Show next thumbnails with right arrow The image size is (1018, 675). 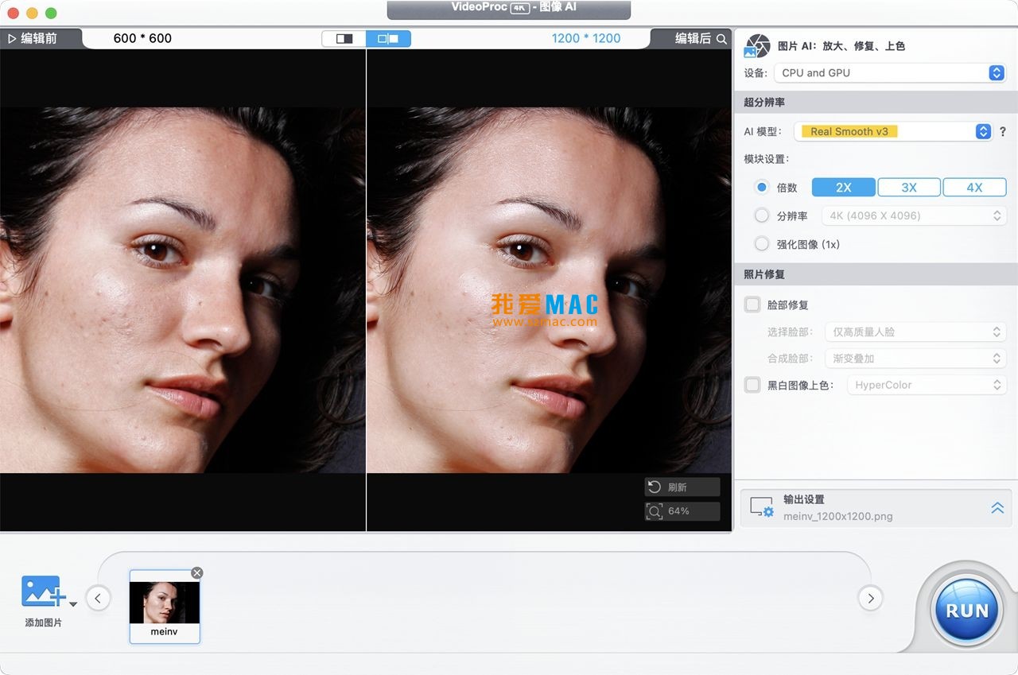870,598
